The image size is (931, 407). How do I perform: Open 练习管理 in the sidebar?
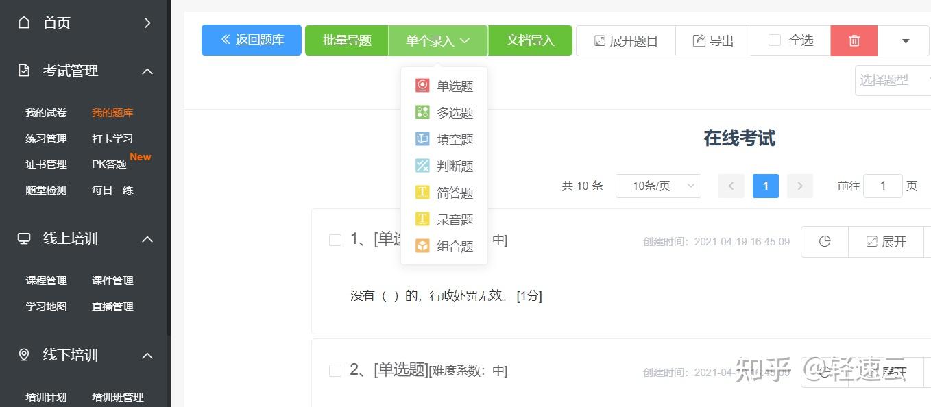[46, 138]
